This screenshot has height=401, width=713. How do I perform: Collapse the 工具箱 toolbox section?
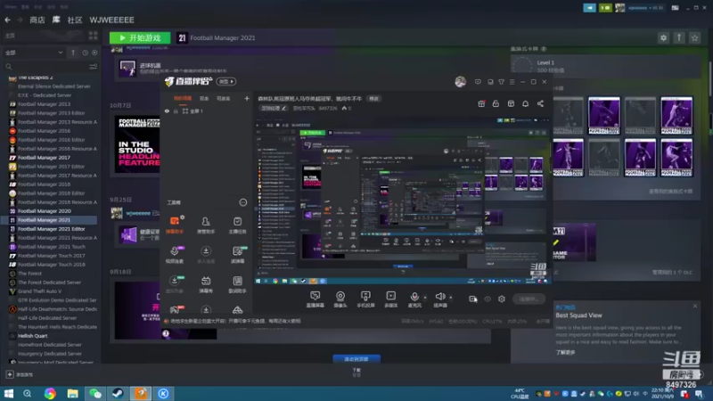coord(242,202)
